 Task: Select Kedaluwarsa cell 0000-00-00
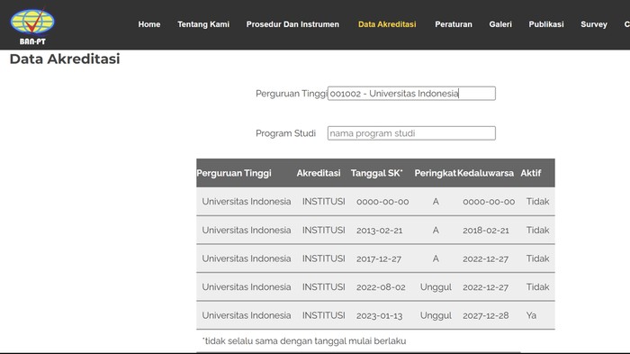tap(489, 202)
